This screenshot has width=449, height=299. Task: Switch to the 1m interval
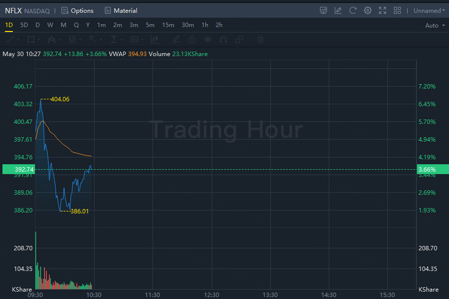tap(101, 25)
